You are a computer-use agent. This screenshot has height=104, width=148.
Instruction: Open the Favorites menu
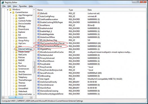[x=23, y=6]
